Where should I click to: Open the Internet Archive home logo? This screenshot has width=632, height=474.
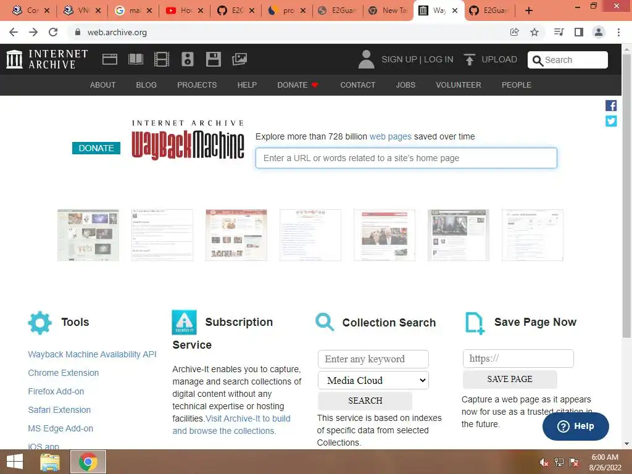[47, 59]
